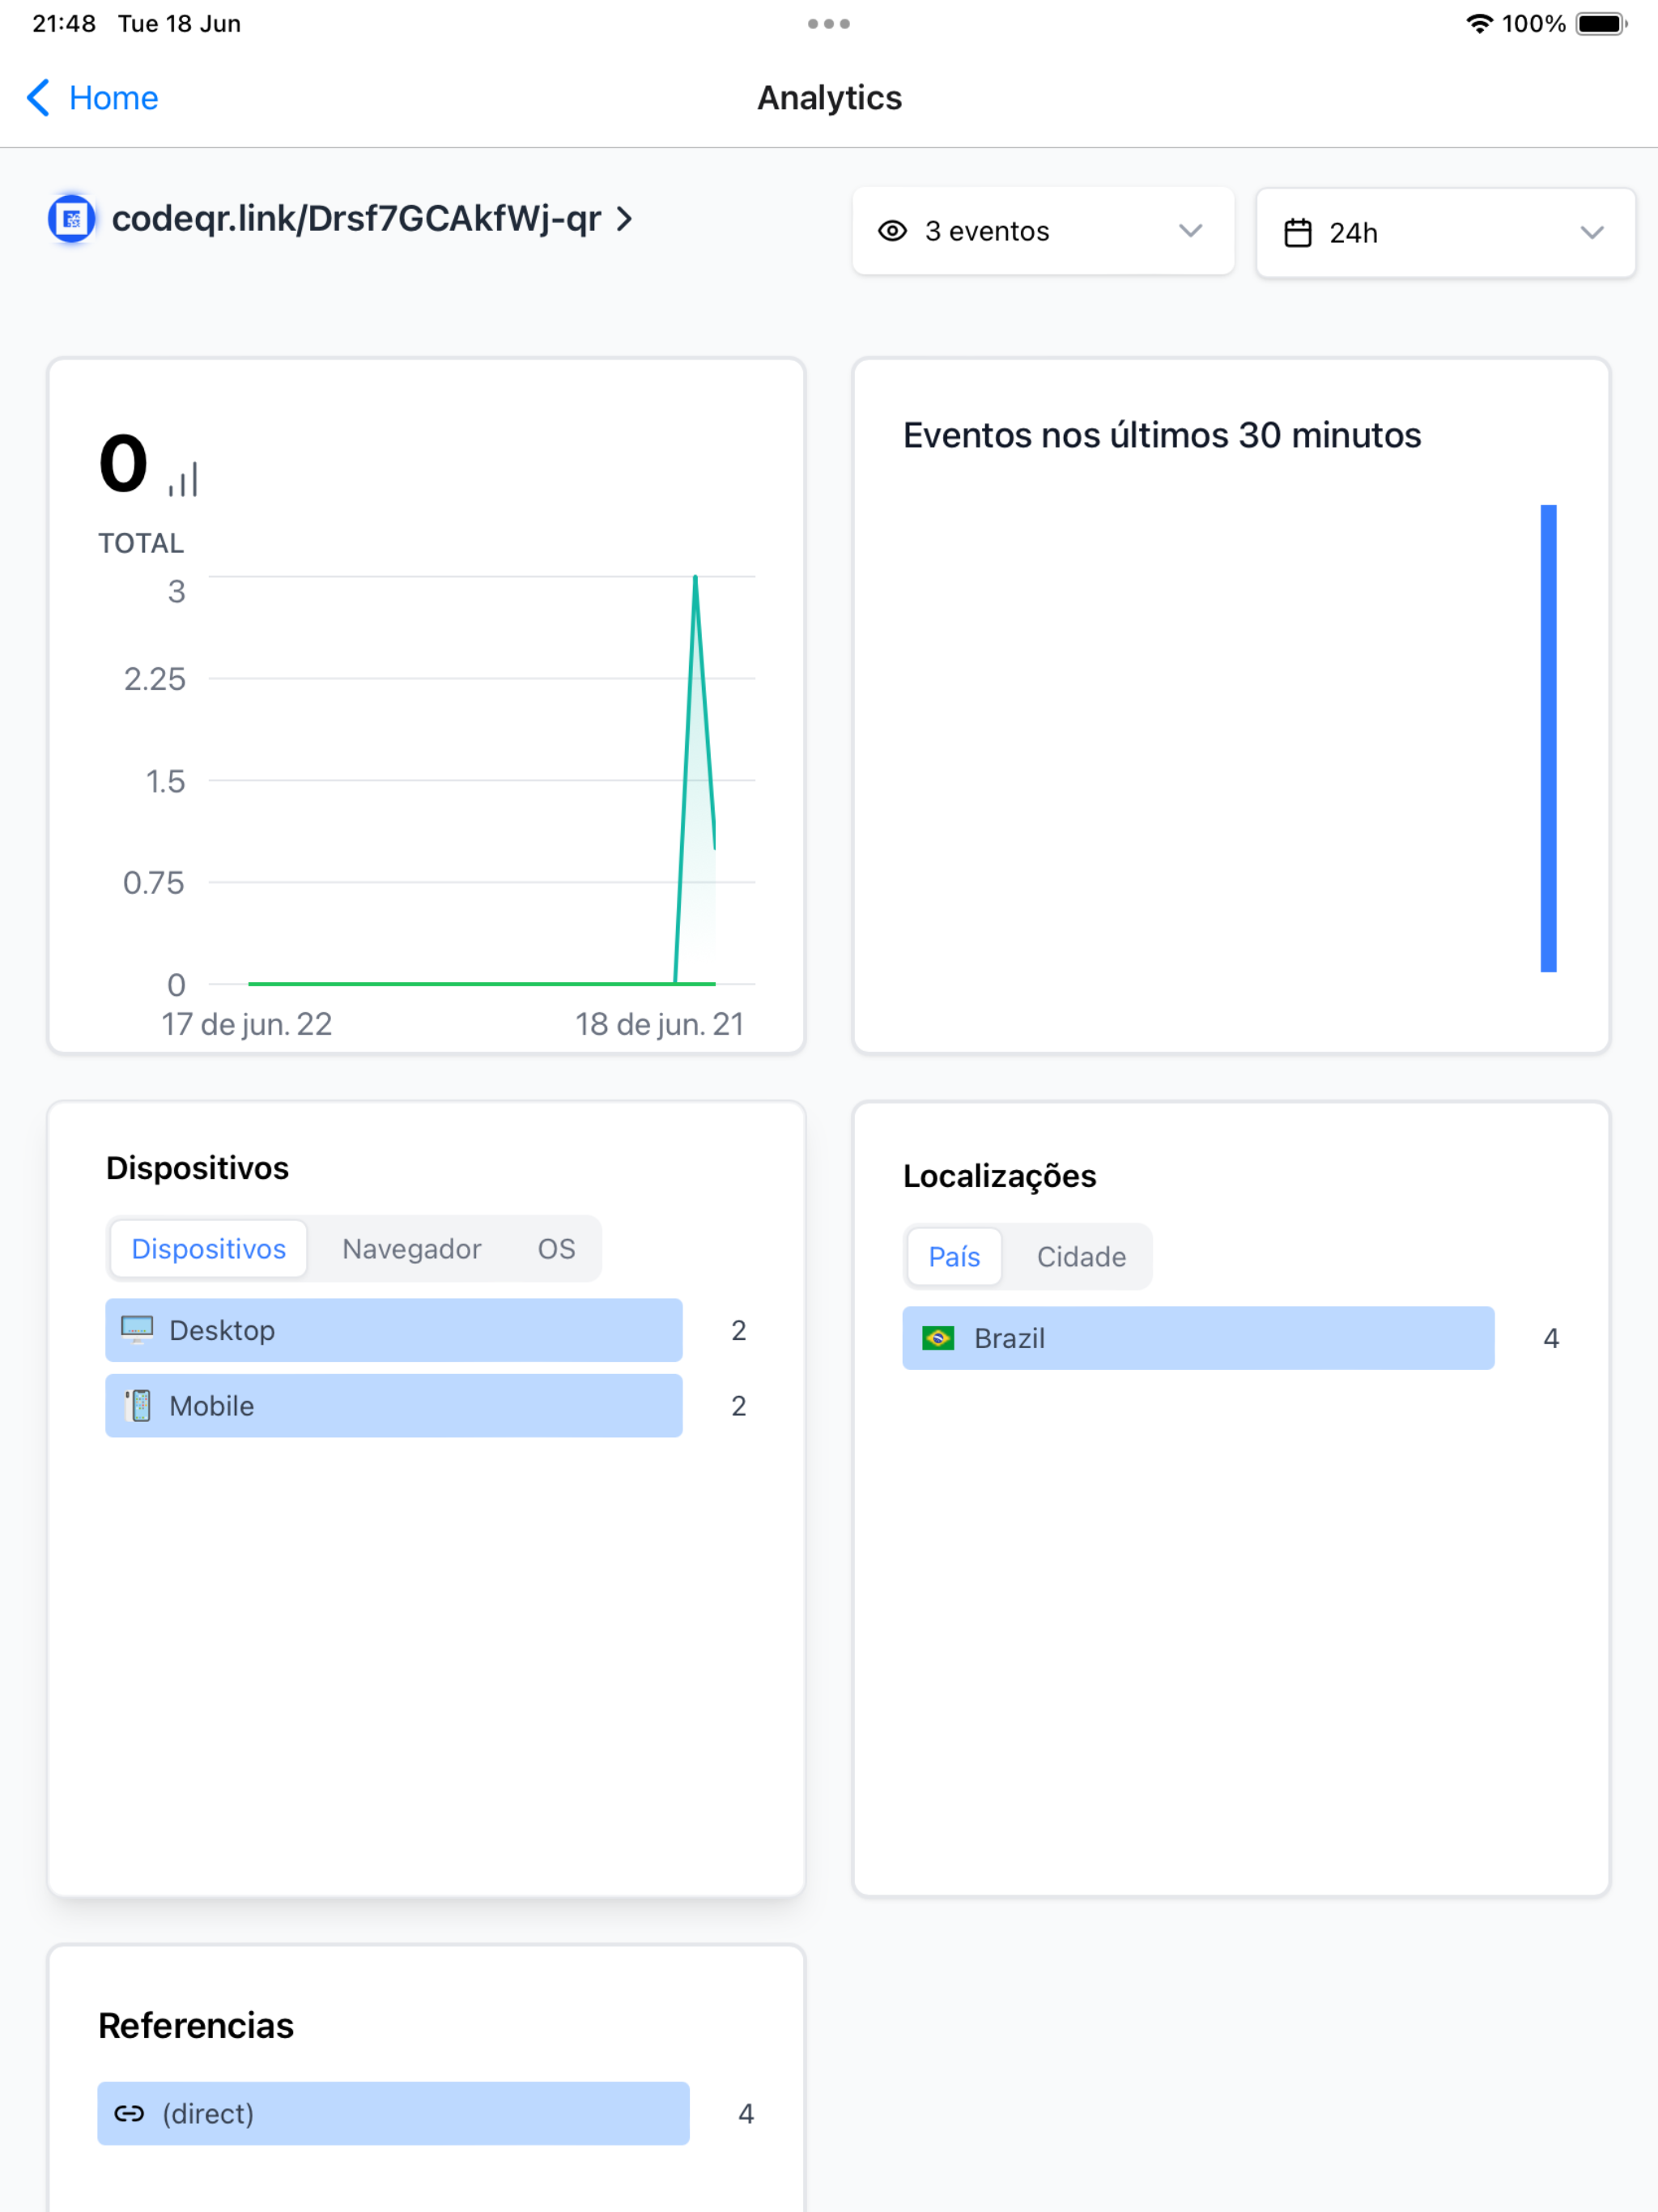Click the link icon next to (direct)
Image resolution: width=1658 pixels, height=2212 pixels.
coord(129,2113)
